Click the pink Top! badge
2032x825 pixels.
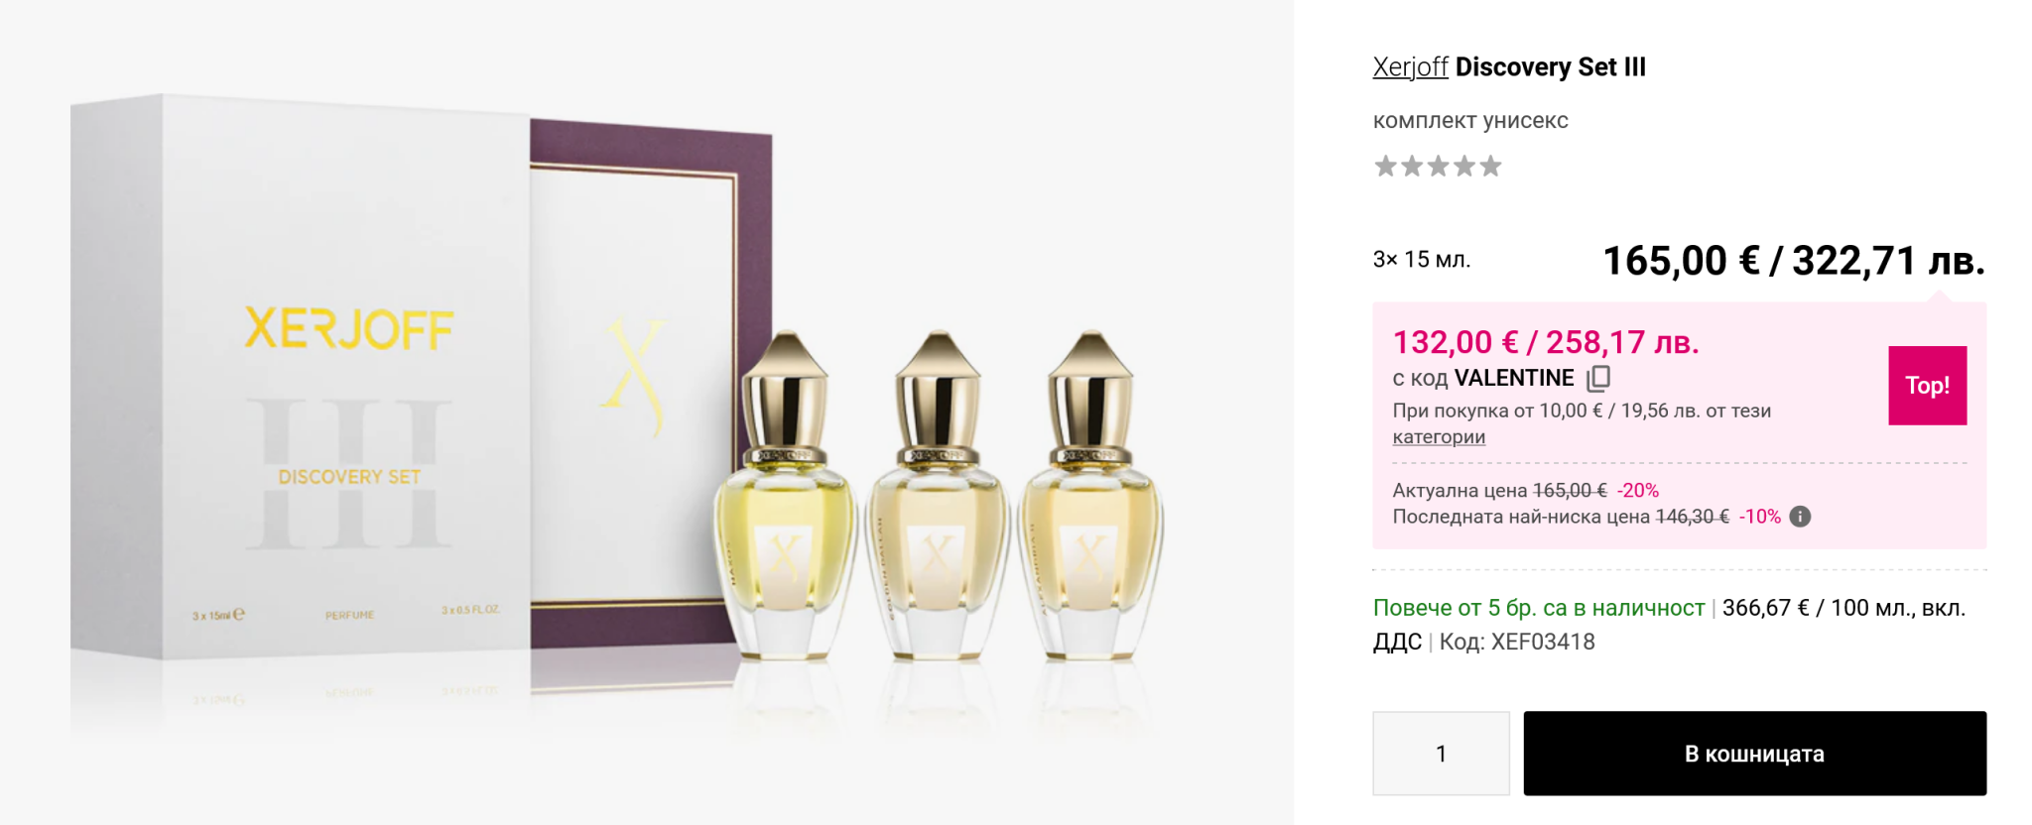(1927, 386)
